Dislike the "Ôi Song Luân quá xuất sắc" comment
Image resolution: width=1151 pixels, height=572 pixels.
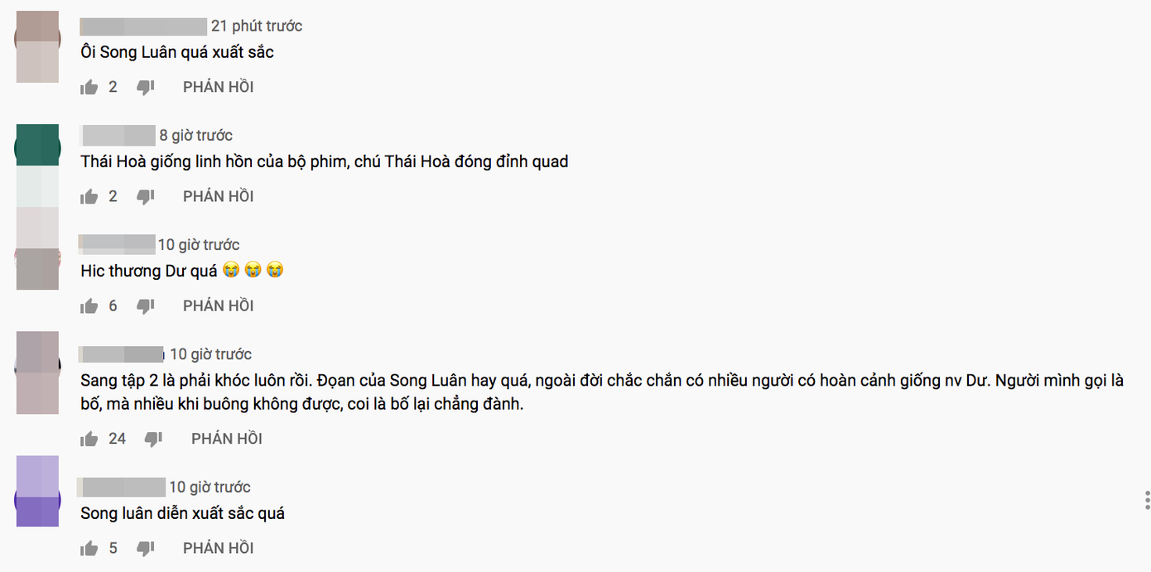pos(146,87)
